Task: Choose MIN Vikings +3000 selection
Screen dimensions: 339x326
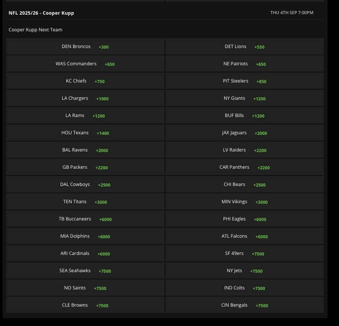Action: (x=244, y=202)
